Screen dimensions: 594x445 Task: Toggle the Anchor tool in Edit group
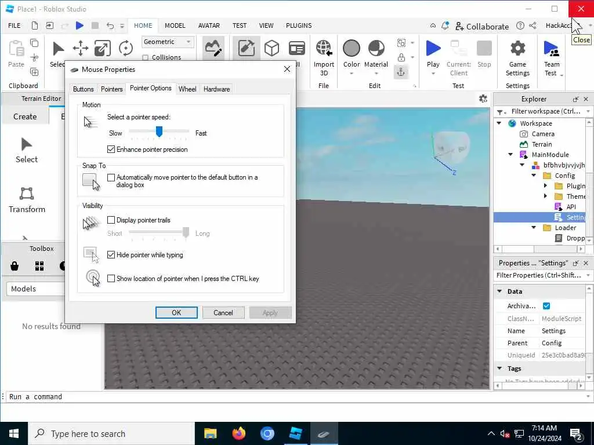coord(401,72)
